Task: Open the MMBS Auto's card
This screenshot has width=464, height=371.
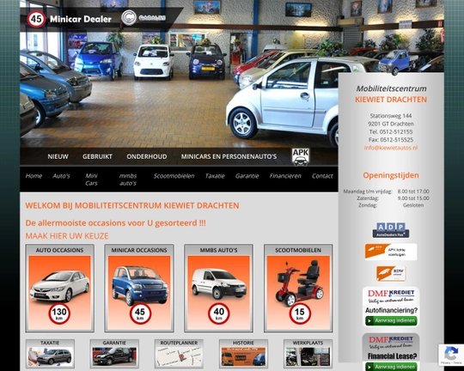Action: (x=219, y=289)
